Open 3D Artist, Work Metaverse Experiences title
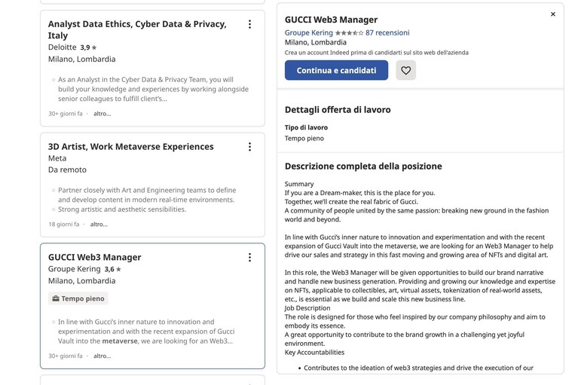Image resolution: width=578 pixels, height=385 pixels. click(131, 147)
